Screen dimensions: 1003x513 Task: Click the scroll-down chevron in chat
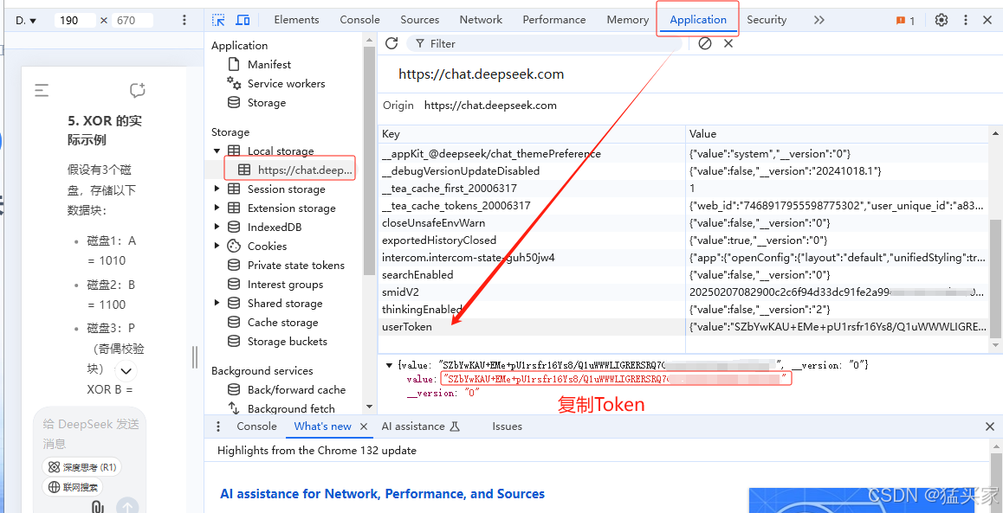[x=126, y=370]
